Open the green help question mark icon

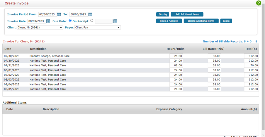pos(258,3)
